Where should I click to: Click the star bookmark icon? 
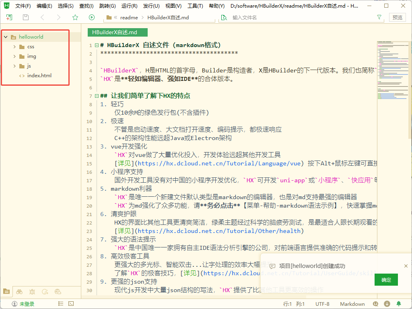point(75,17)
